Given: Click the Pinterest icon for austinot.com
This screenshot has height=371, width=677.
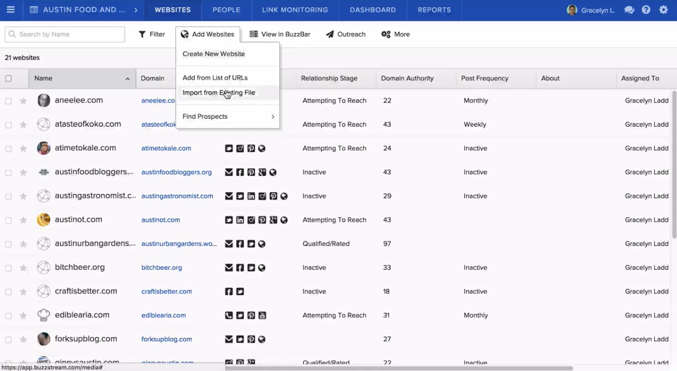Looking at the screenshot, I should point(262,220).
